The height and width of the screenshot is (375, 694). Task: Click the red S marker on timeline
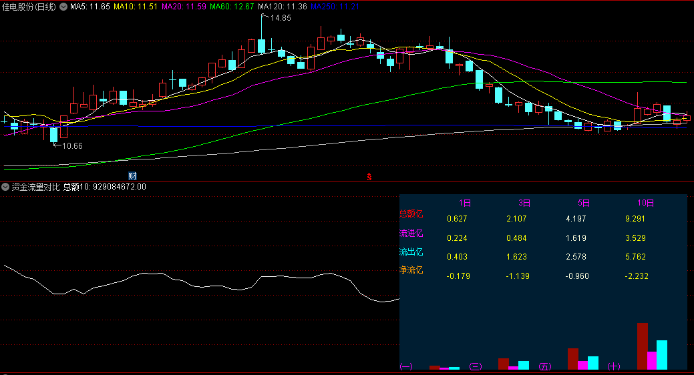pos(368,177)
